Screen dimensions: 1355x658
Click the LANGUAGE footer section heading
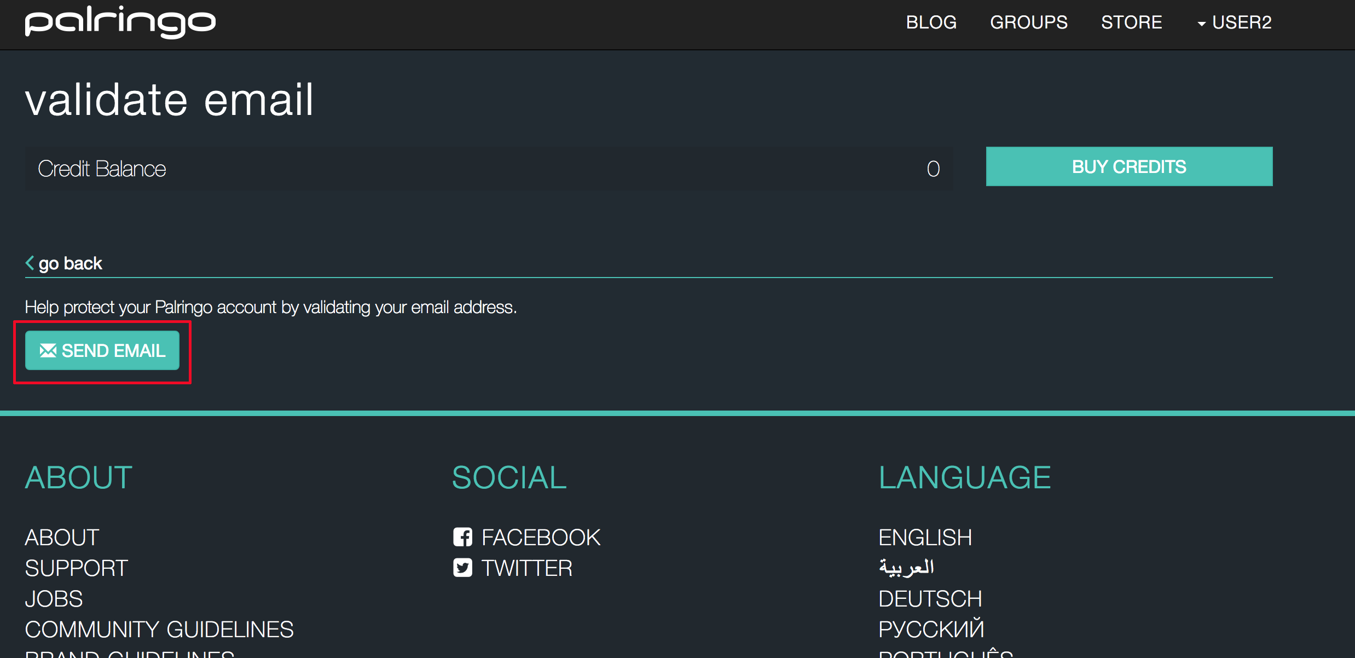pos(965,477)
